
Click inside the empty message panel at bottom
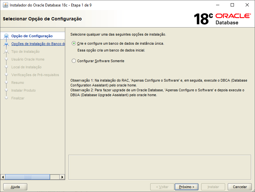(160, 167)
